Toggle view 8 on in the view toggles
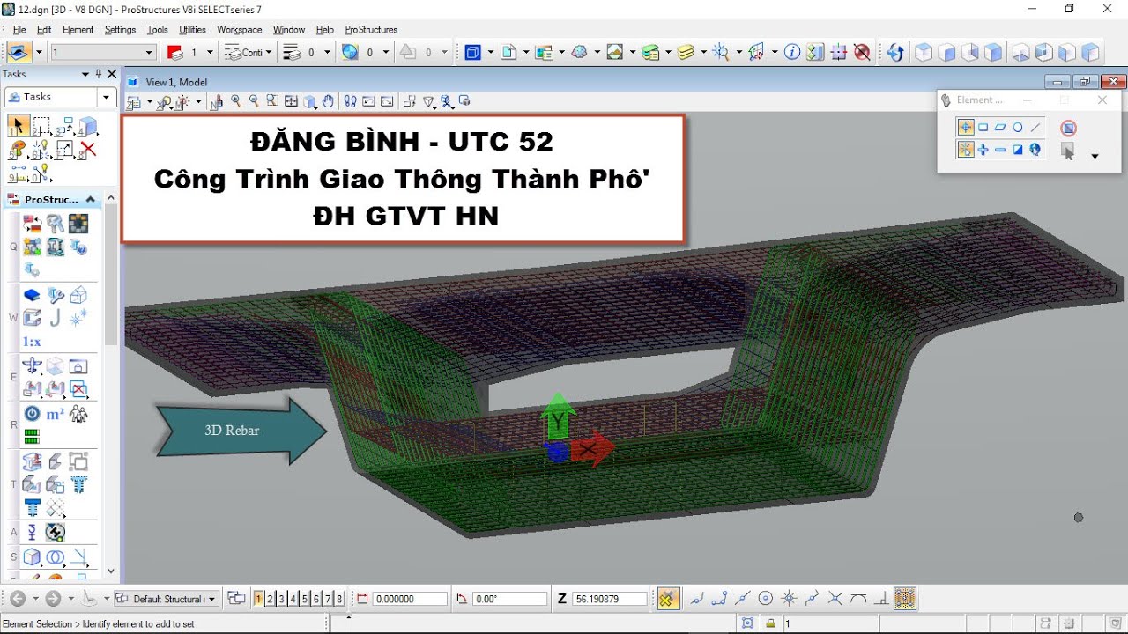The width and height of the screenshot is (1128, 634). pyautogui.click(x=338, y=599)
